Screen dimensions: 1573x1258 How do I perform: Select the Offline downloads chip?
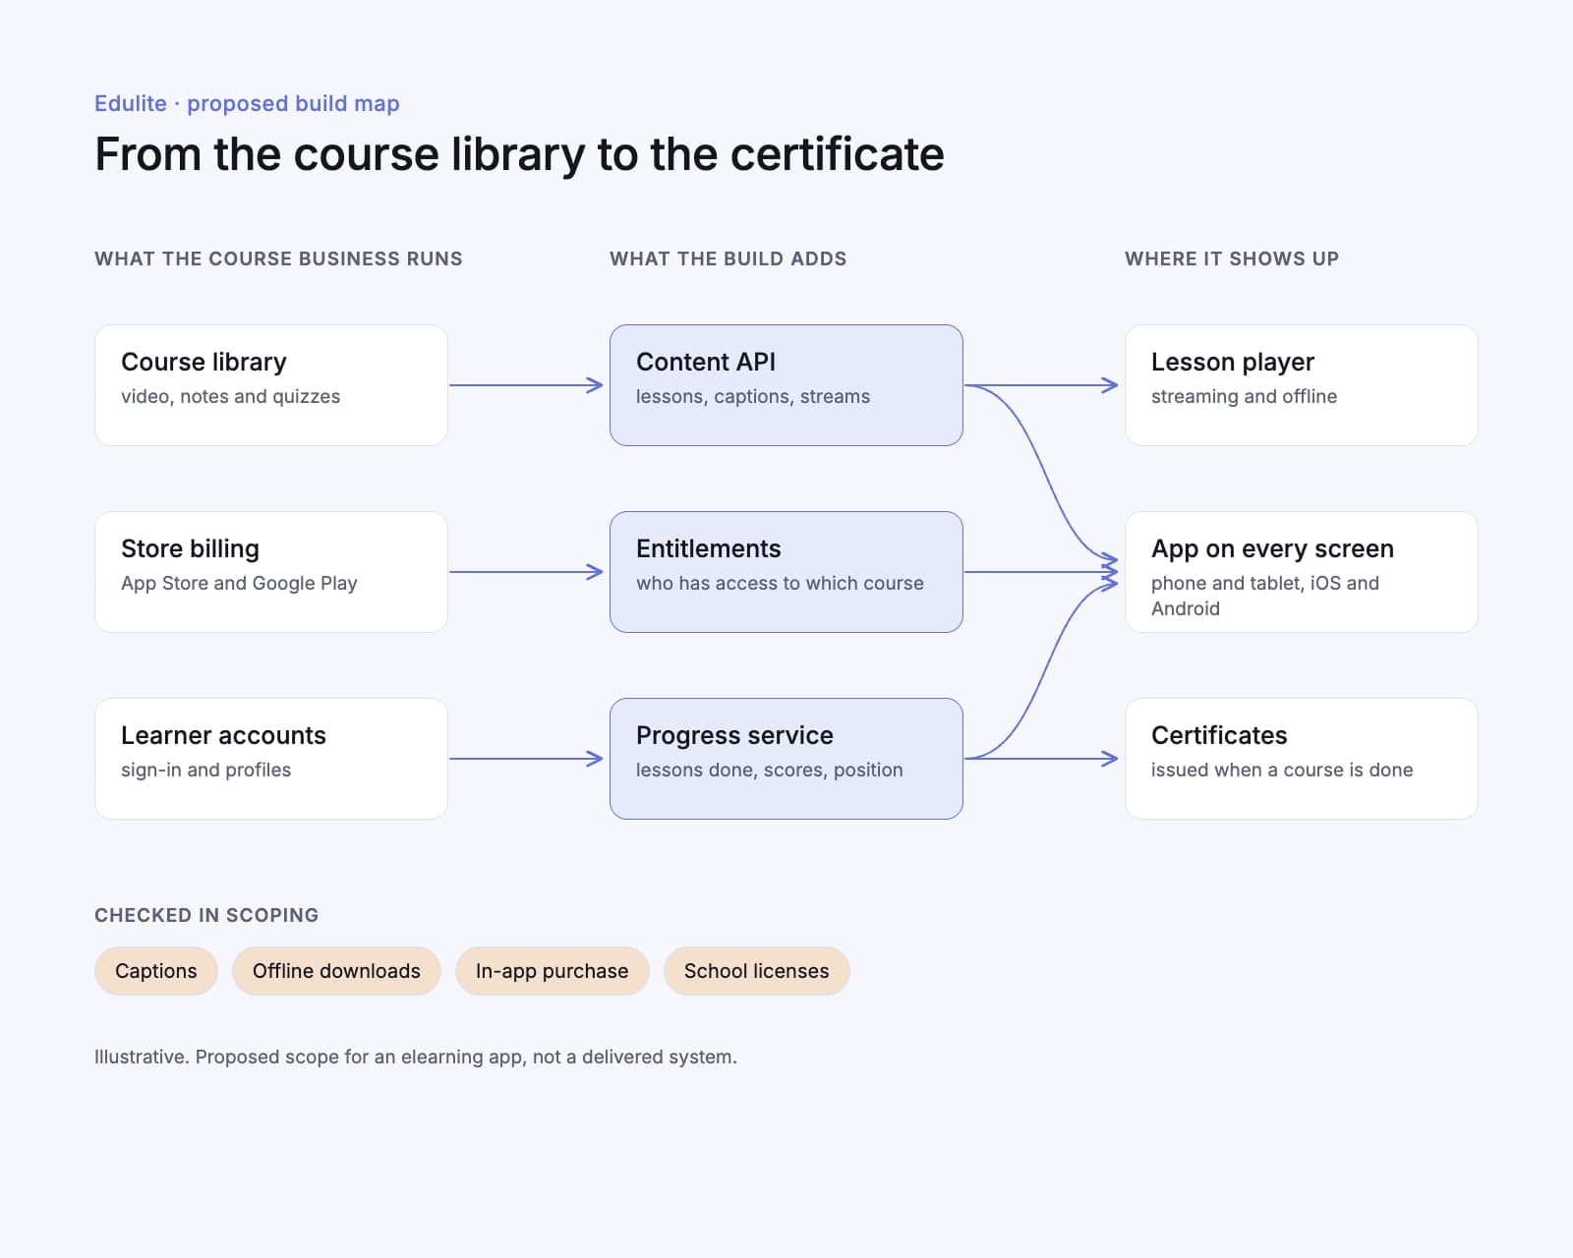pyautogui.click(x=336, y=971)
